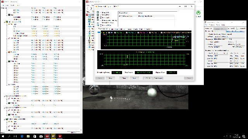Toggle the Stress FPU checkbox

[100, 15]
